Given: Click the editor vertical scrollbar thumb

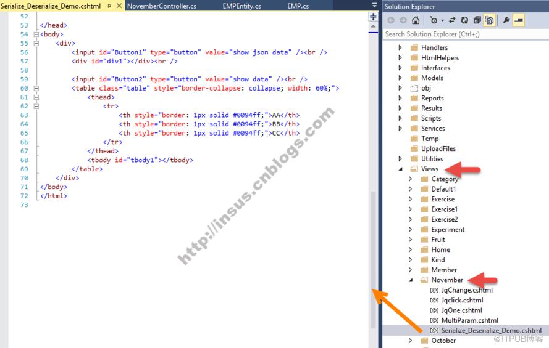Looking at the screenshot, I should click(x=373, y=259).
